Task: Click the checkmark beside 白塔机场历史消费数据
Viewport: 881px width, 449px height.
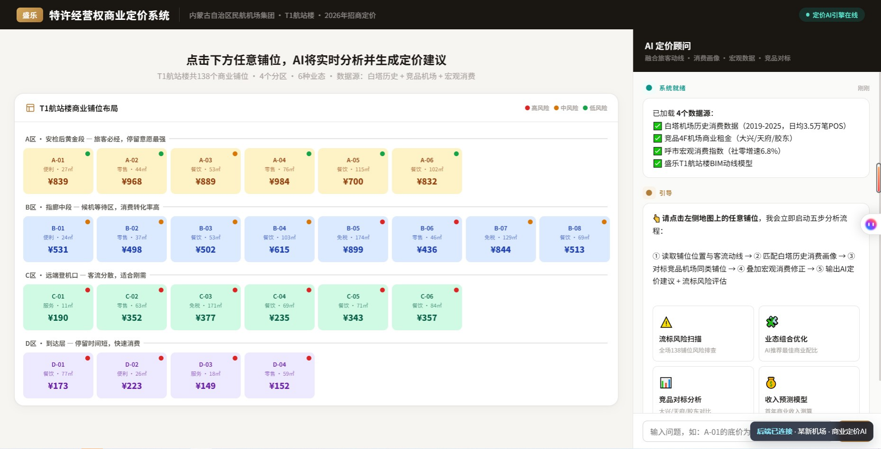Action: (x=657, y=126)
